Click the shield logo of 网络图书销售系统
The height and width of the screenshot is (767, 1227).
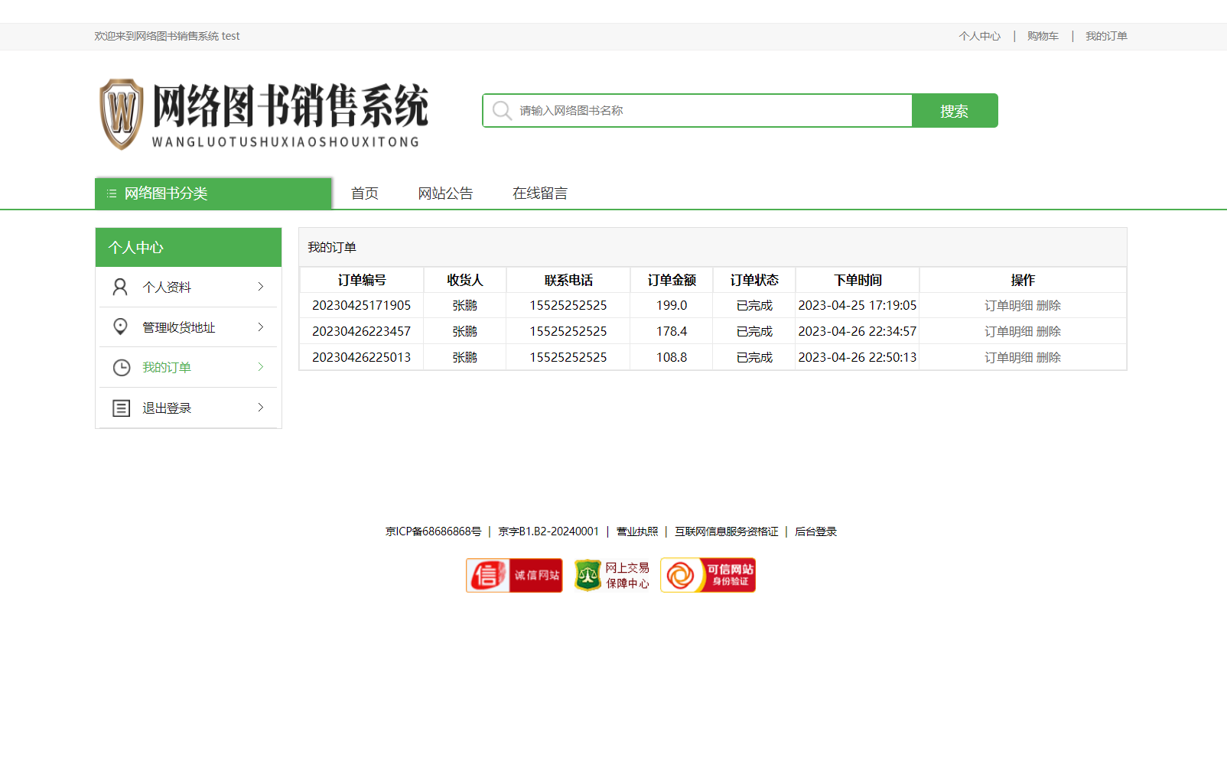pyautogui.click(x=122, y=113)
